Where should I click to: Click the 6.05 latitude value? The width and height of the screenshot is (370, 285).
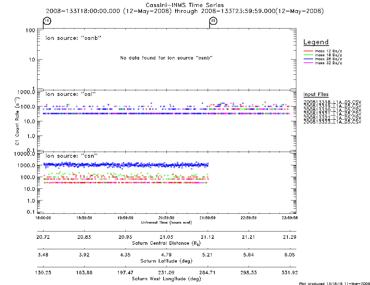coord(290,255)
